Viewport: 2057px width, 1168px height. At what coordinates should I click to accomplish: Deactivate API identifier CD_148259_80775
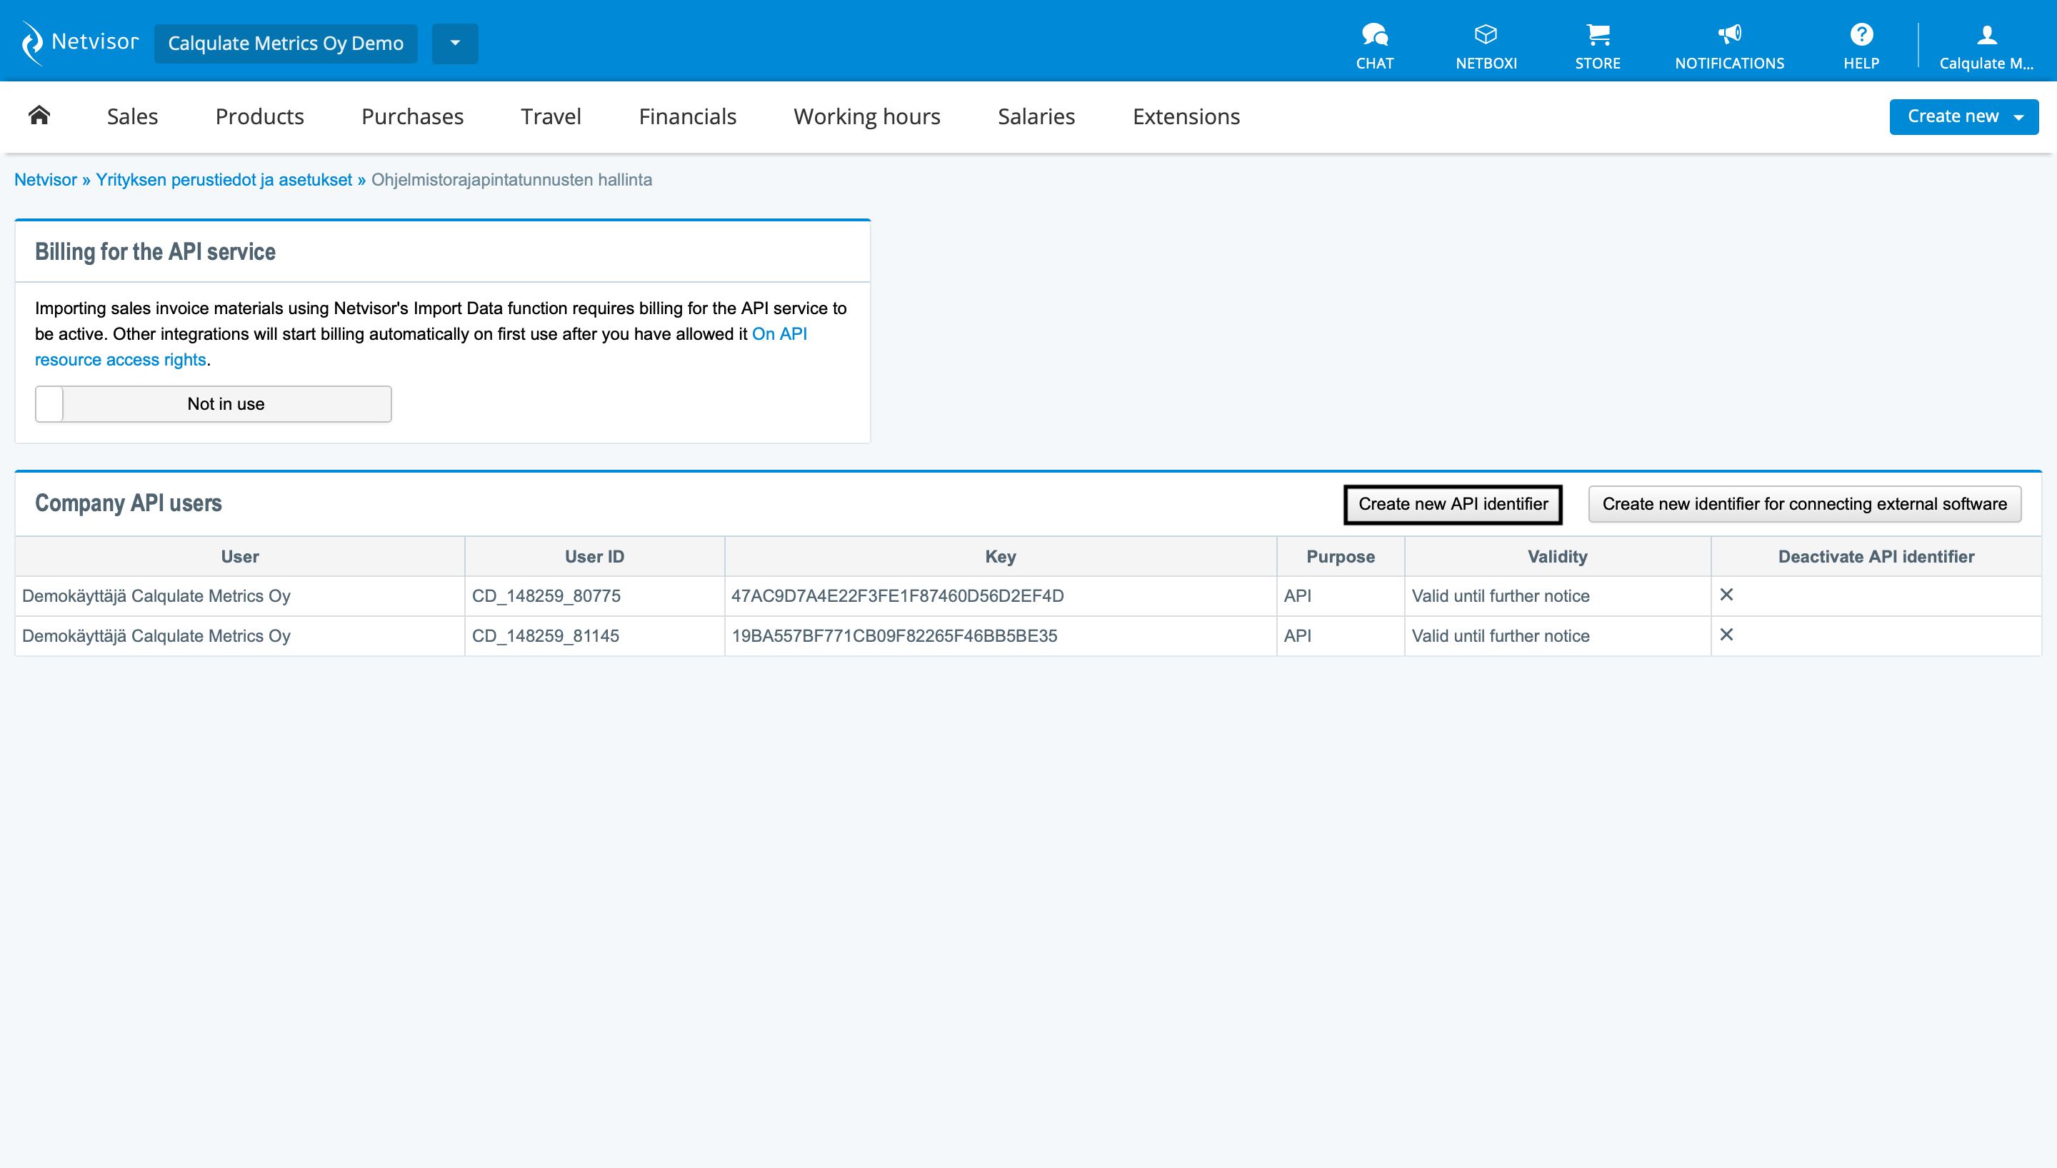[x=1726, y=595]
